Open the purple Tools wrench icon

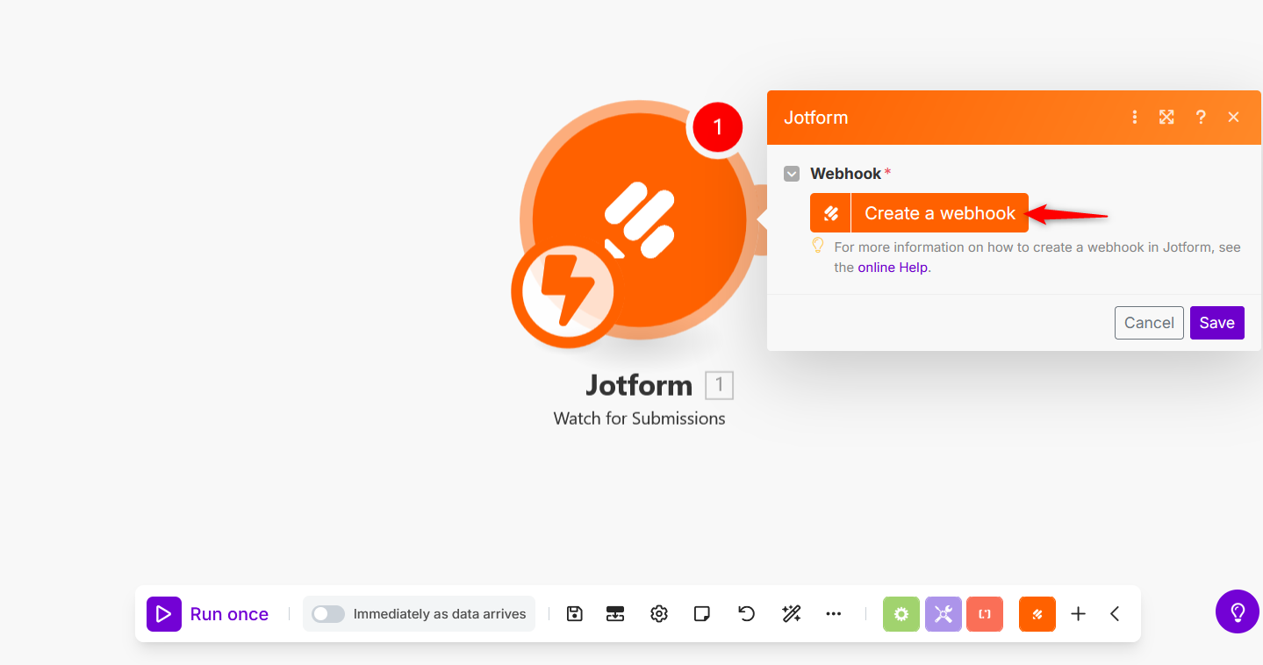(x=944, y=614)
